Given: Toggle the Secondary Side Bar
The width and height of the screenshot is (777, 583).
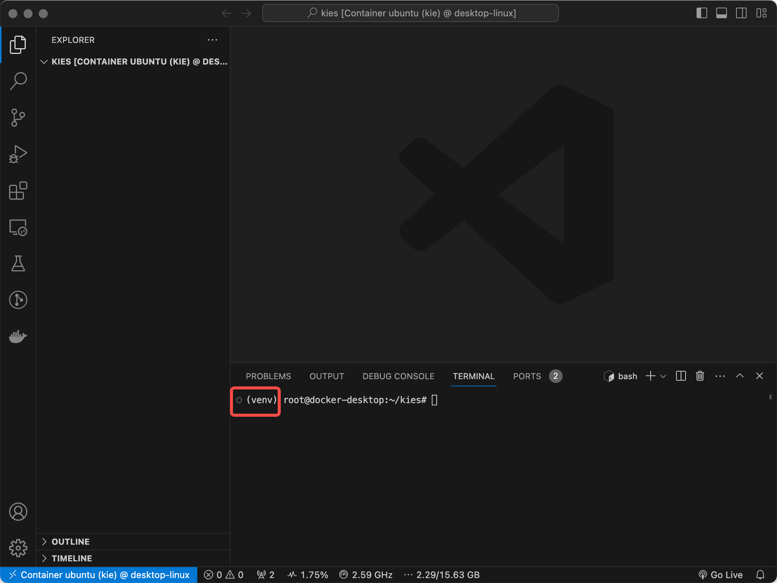Looking at the screenshot, I should (x=741, y=13).
